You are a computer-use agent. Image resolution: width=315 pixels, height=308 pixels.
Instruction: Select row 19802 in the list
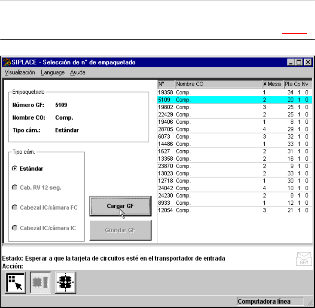[235, 107]
